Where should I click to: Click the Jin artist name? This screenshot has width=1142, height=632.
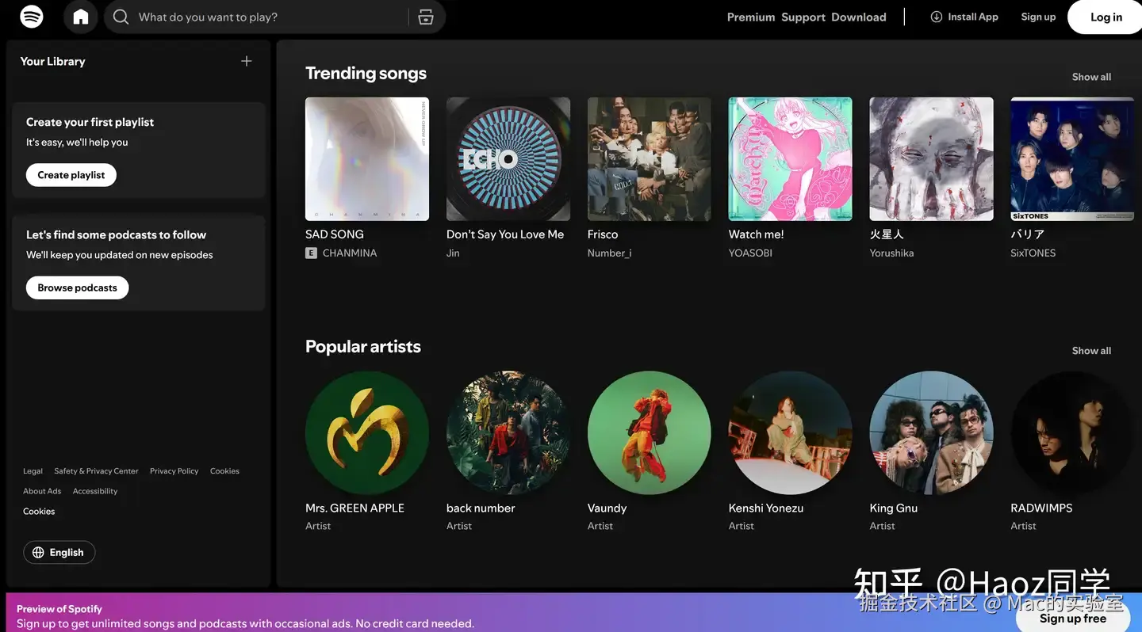(x=453, y=253)
